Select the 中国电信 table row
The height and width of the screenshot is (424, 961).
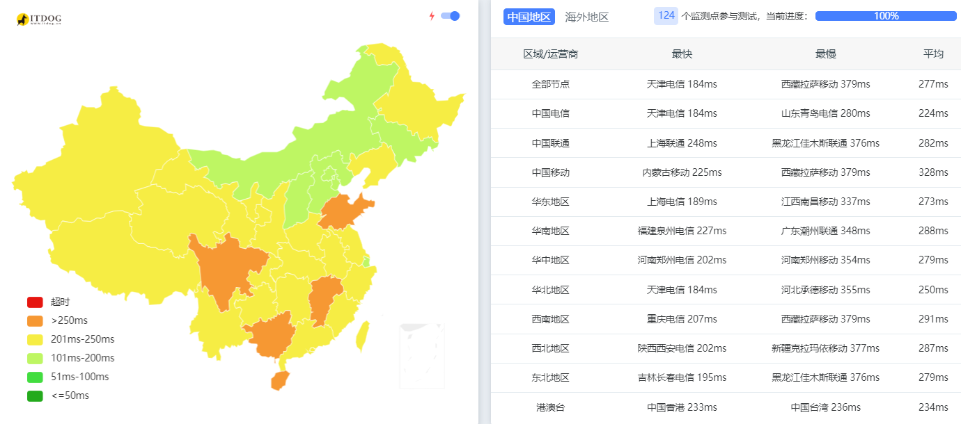pos(726,113)
